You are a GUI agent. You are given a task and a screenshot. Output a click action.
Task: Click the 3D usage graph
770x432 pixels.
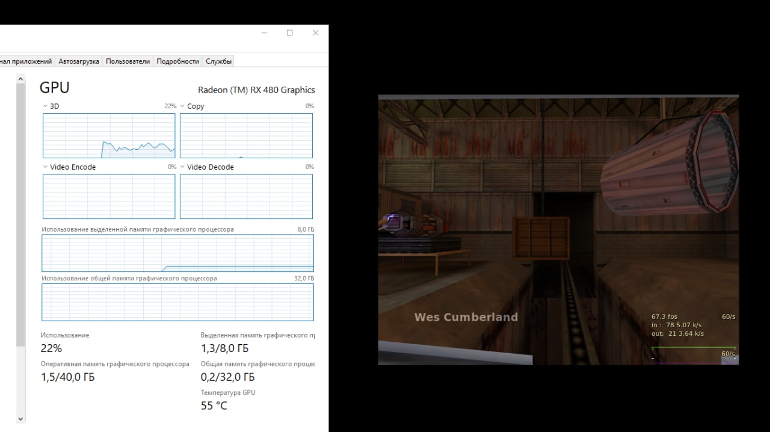click(x=109, y=135)
